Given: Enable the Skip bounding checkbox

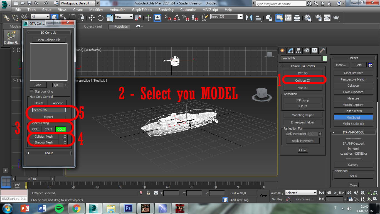Looking at the screenshot, I should pyautogui.click(x=31, y=91).
